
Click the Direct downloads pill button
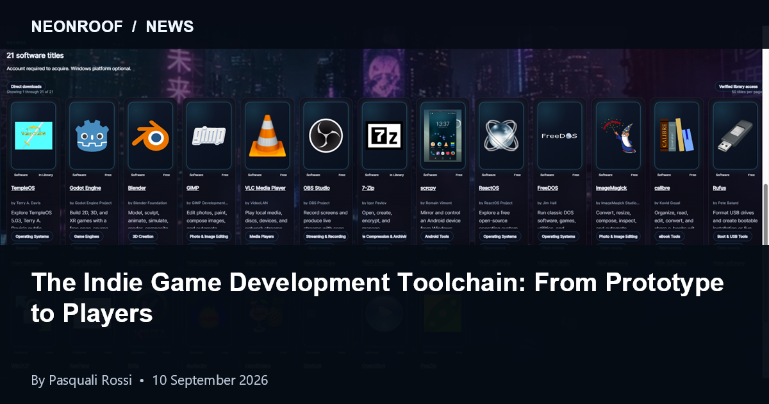coord(26,86)
